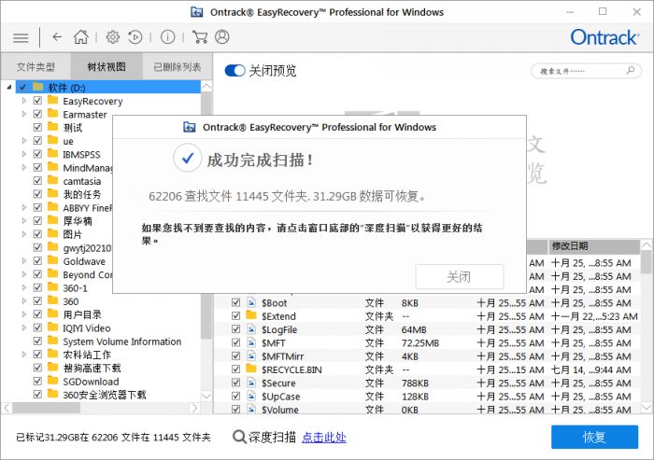Uncheck the $Boot file checkbox
Image resolution: width=654 pixels, height=460 pixels.
coord(236,302)
